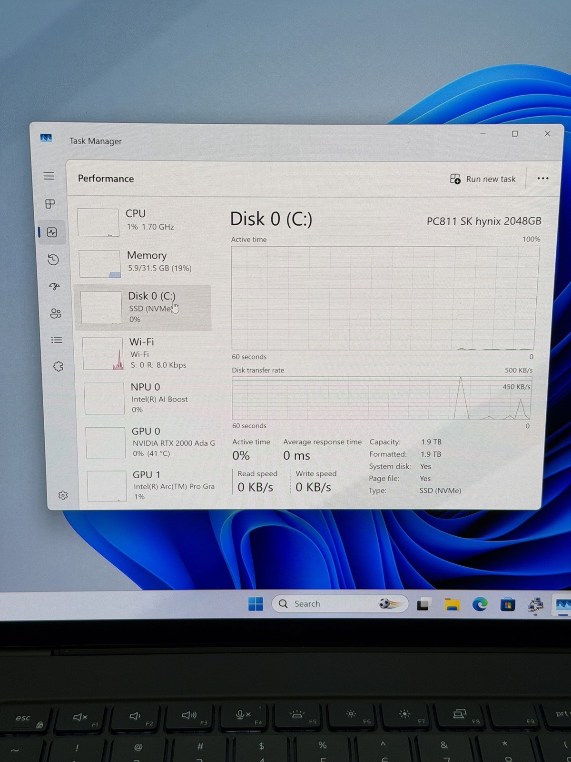Click the Wi-Fi mini graph thumbnail
The image size is (571, 762).
(103, 353)
